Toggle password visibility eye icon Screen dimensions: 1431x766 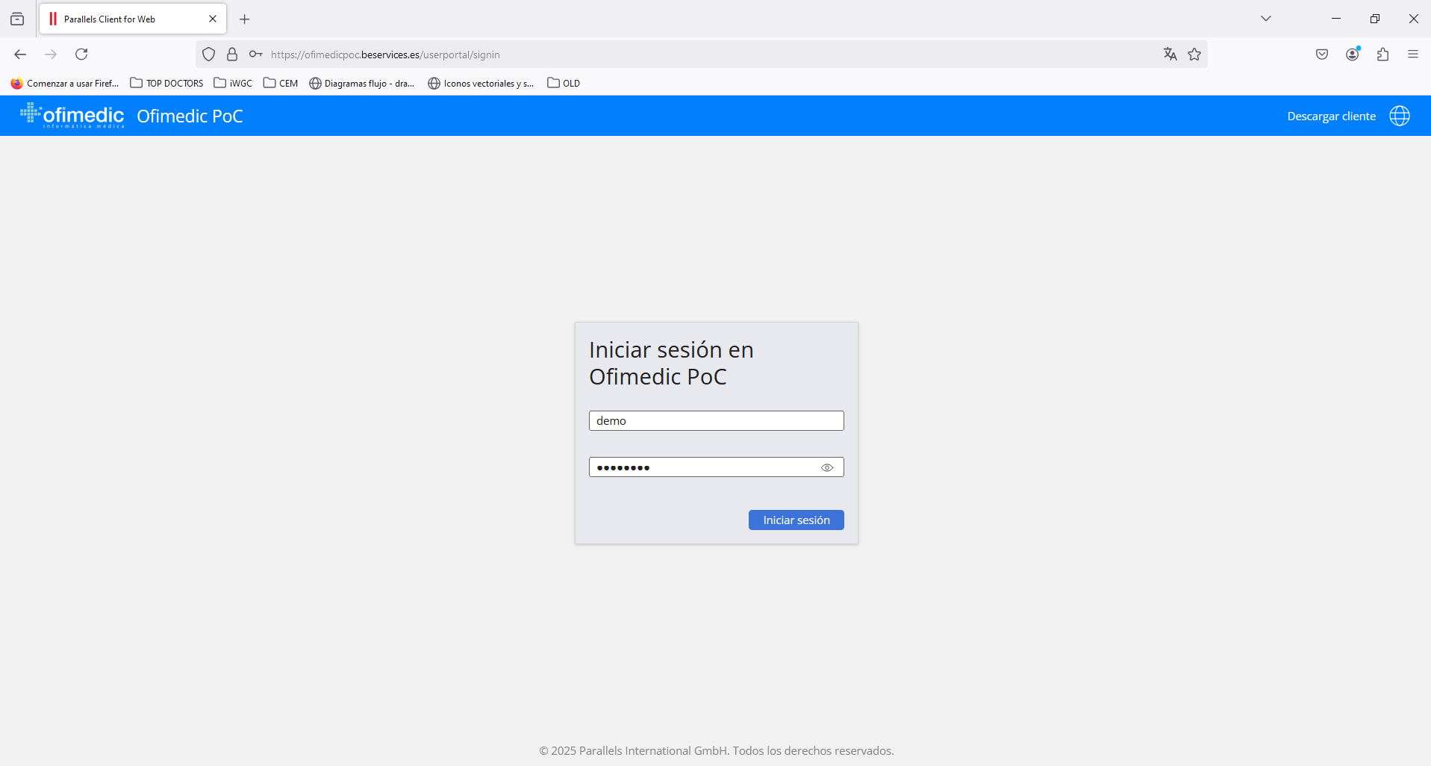pyautogui.click(x=827, y=468)
